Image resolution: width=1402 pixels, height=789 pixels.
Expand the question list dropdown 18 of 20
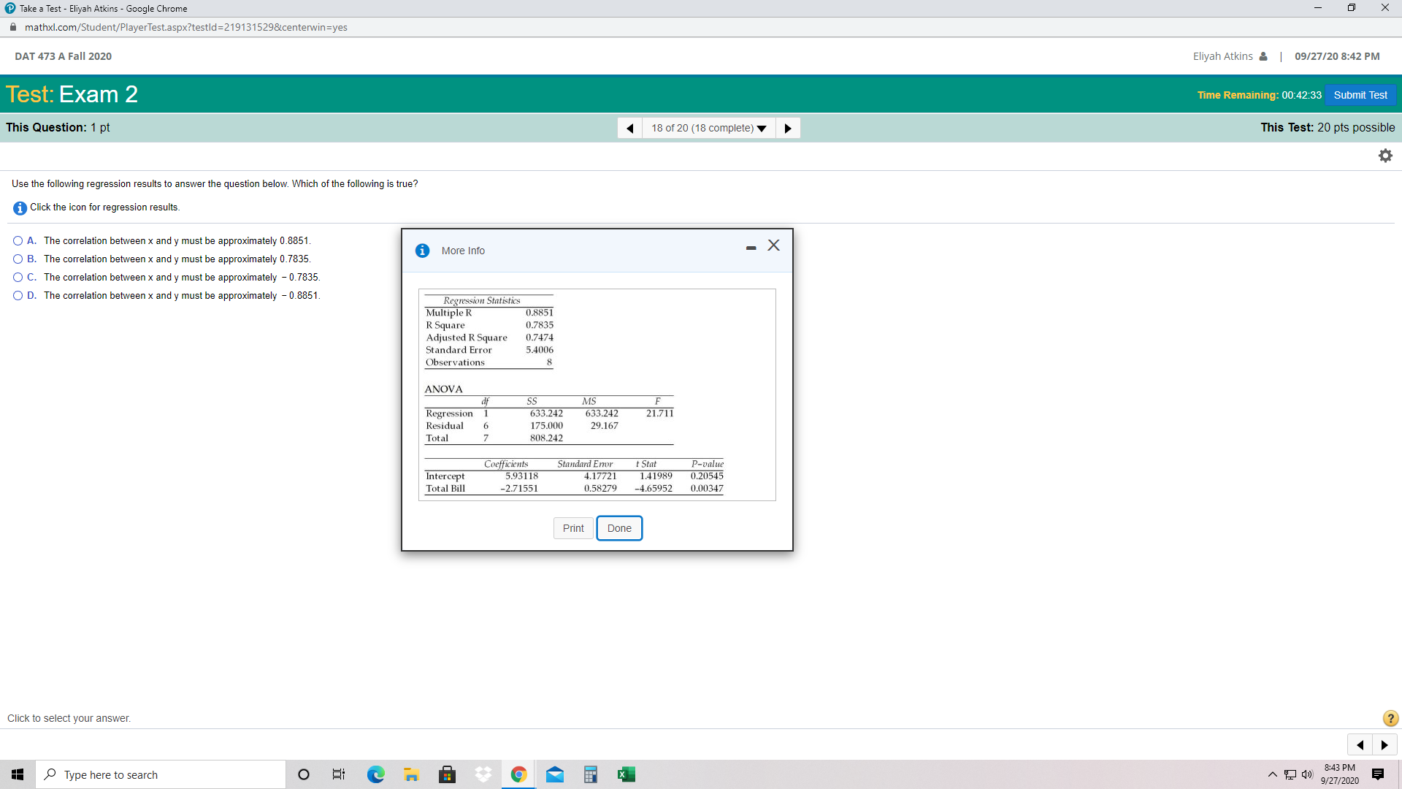[708, 128]
